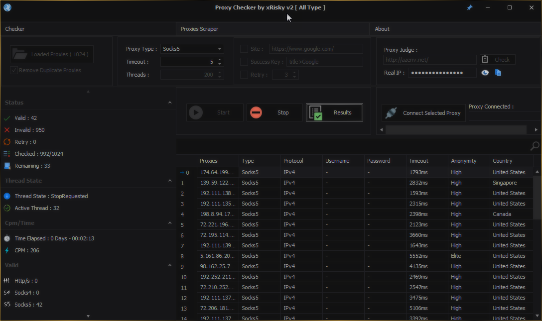Click the Results checklist icon
The image size is (542, 321).
coord(316,112)
